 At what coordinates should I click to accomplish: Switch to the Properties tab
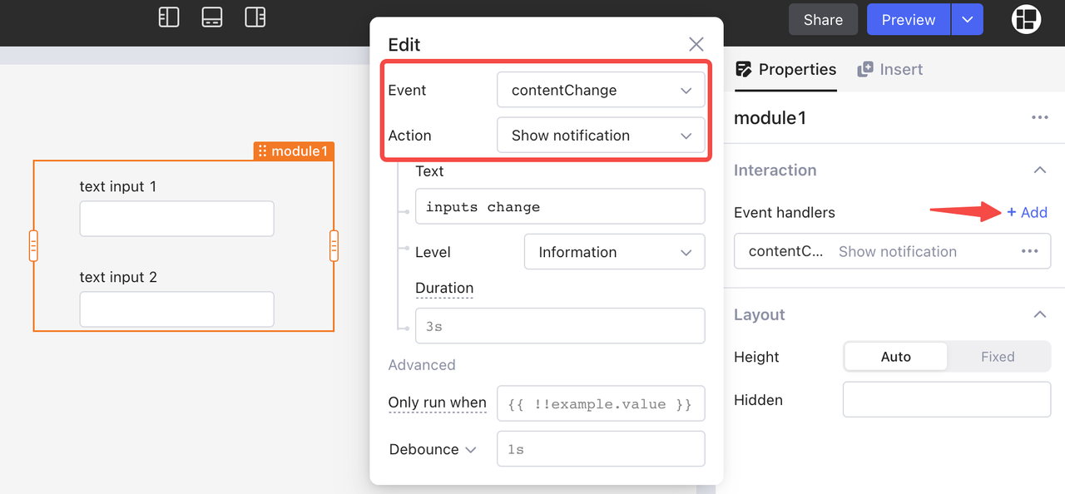pos(786,70)
